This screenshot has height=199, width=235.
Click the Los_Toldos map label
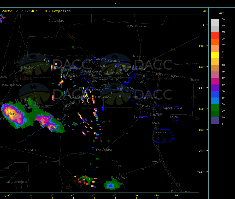tap(104, 150)
